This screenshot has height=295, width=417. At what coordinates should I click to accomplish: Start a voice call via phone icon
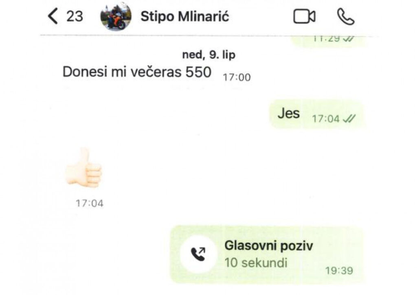[346, 16]
